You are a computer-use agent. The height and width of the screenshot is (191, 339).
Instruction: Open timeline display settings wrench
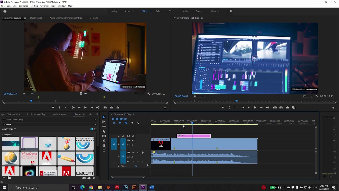[x=138, y=123]
